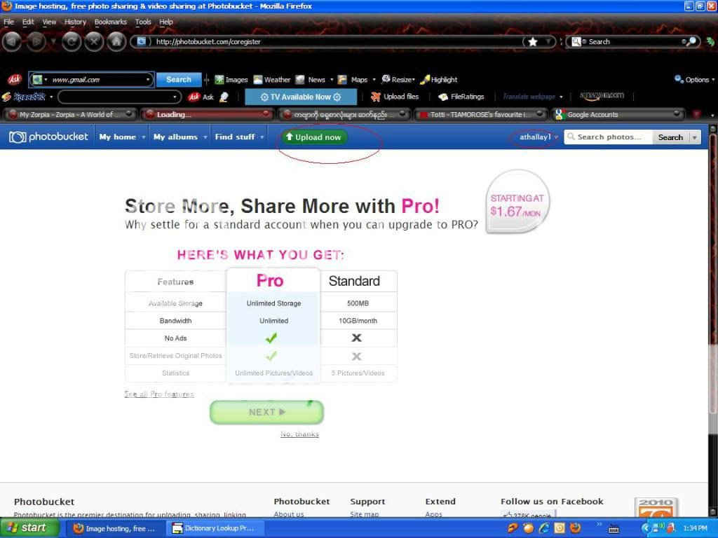Click the See all Pro features link
This screenshot has width=718, height=538.
point(159,394)
